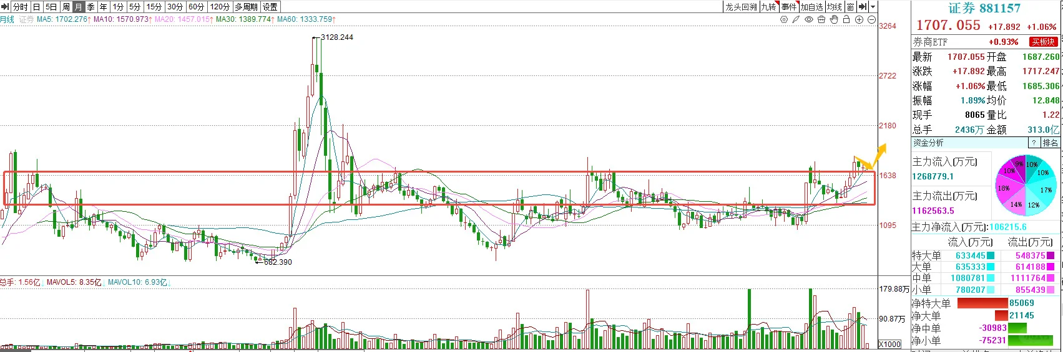
Task: Toggle the lock icon in chart toolbar
Action: pyautogui.click(x=846, y=19)
